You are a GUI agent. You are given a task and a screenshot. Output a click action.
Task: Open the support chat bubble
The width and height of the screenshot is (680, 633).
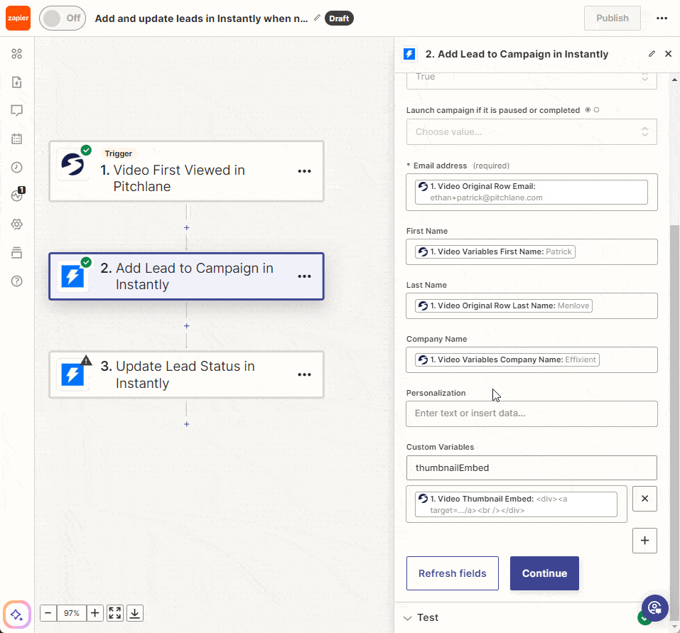pyautogui.click(x=655, y=608)
